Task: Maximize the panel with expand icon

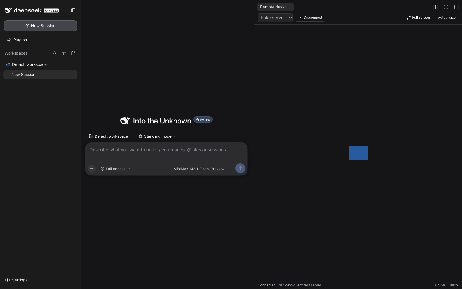Action: click(x=446, y=7)
